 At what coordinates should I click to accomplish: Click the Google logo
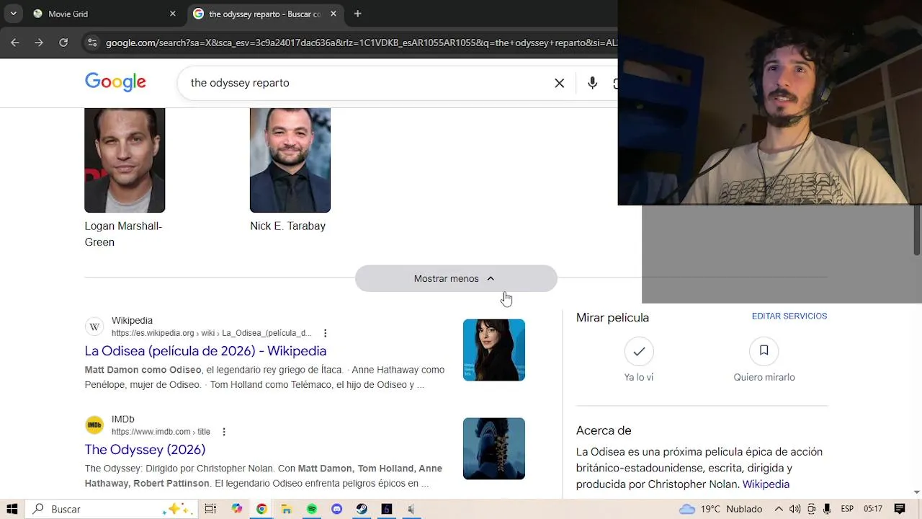(115, 82)
